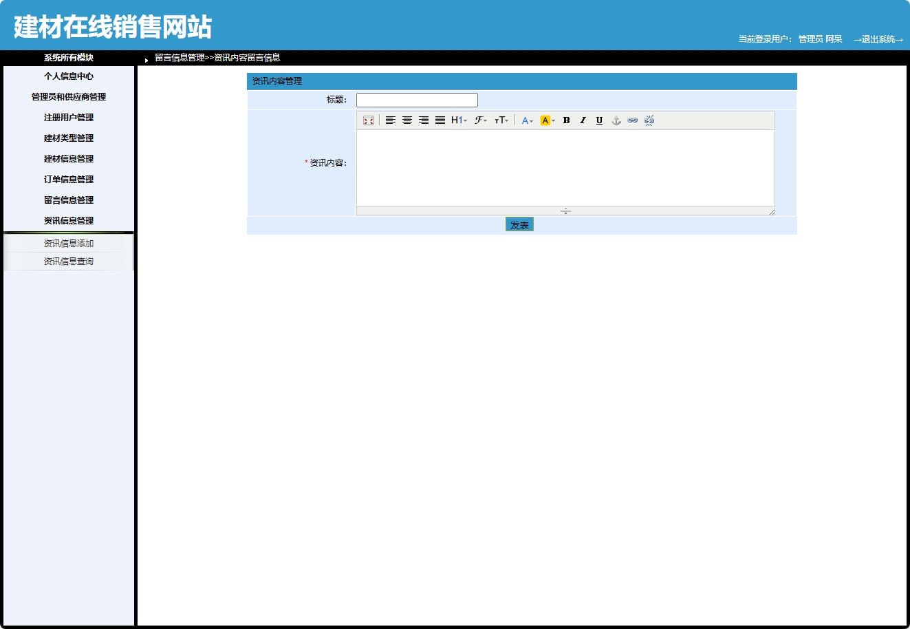The image size is (910, 629).
Task: Click inside the 标题 input field
Action: click(416, 99)
